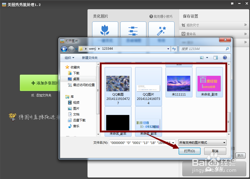Select 最近访问的位置 in the sidebar

81,85
